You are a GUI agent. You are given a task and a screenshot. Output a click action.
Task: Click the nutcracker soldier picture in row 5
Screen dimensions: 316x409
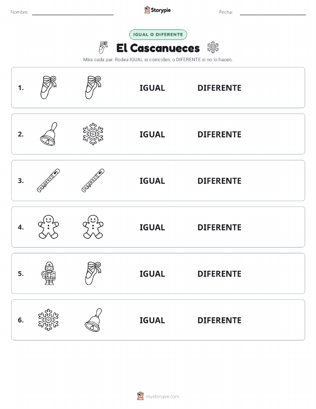coord(49,273)
